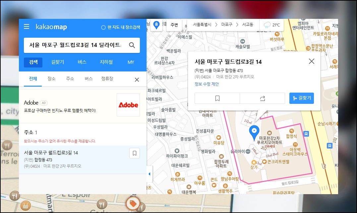
Task: Click the 합정두레 아파트 icon
Action: coord(221,156)
